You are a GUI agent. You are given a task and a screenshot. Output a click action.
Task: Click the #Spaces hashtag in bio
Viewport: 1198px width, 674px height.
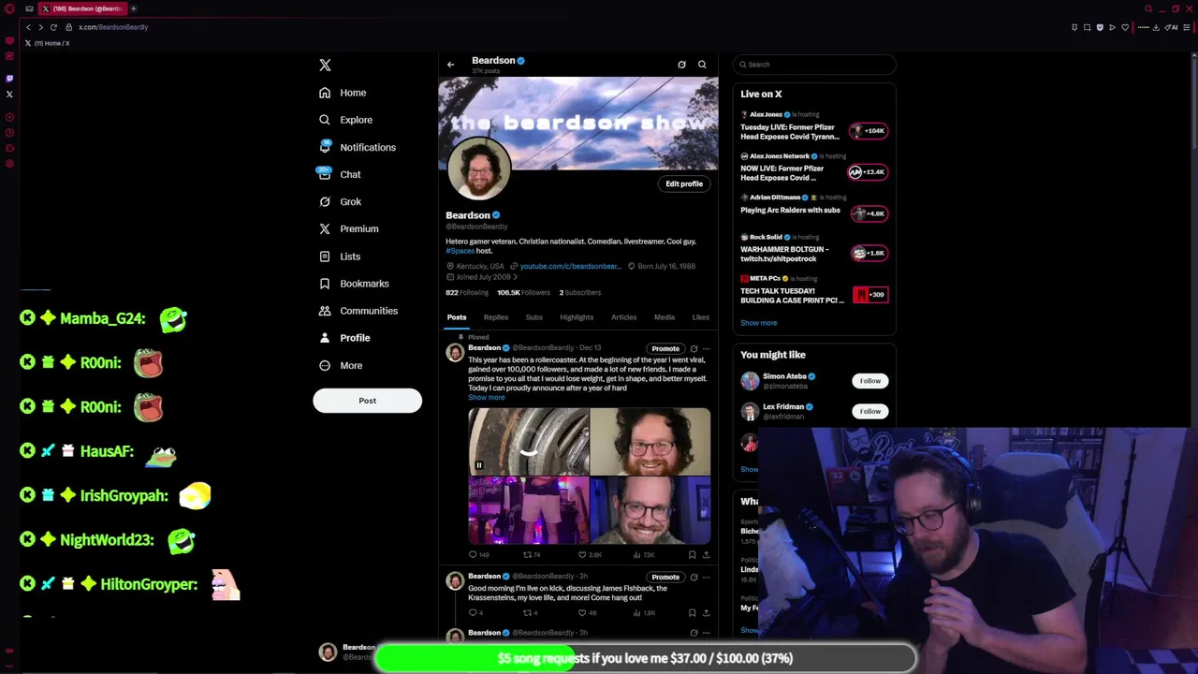point(460,251)
